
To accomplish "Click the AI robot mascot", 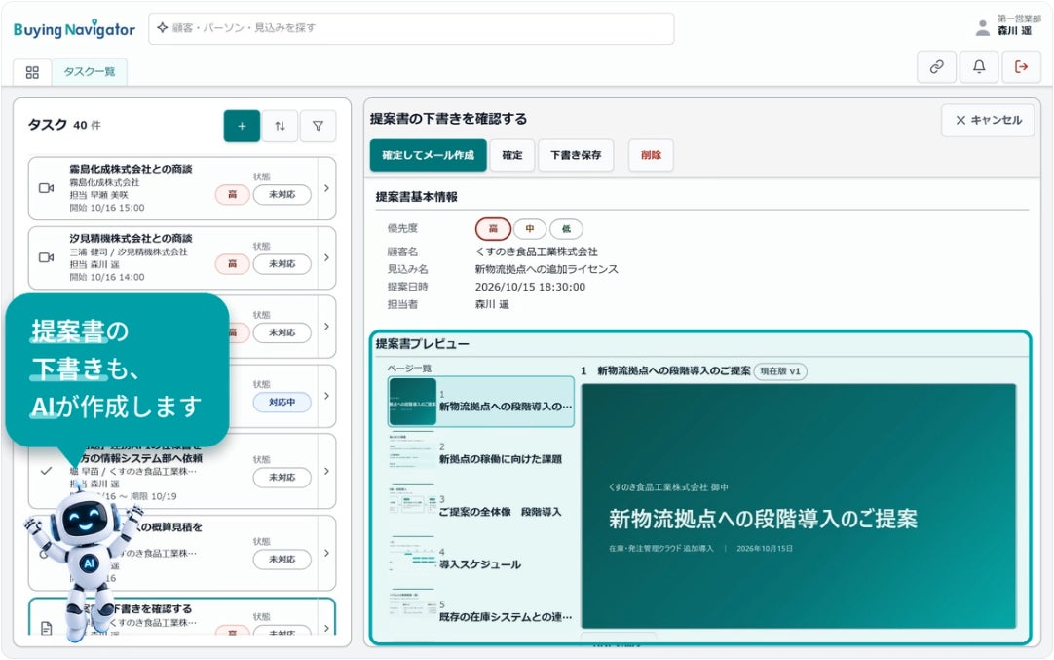I will [x=86, y=562].
